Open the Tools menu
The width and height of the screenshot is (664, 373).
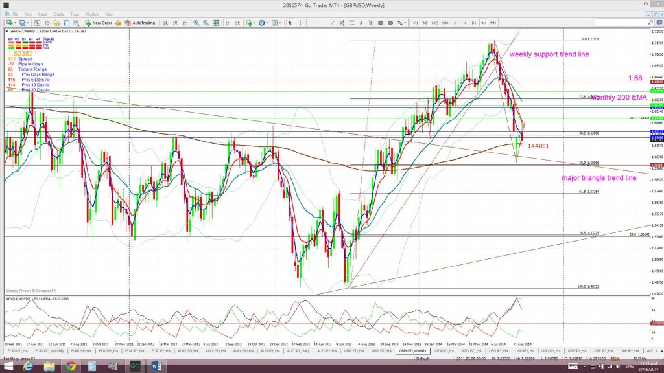75,14
